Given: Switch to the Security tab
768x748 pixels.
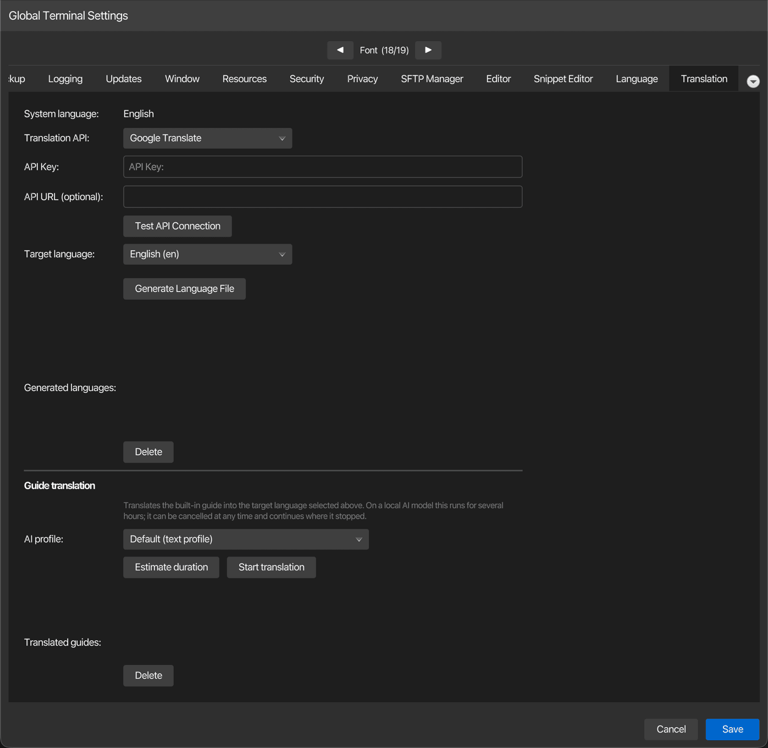Looking at the screenshot, I should coord(307,79).
